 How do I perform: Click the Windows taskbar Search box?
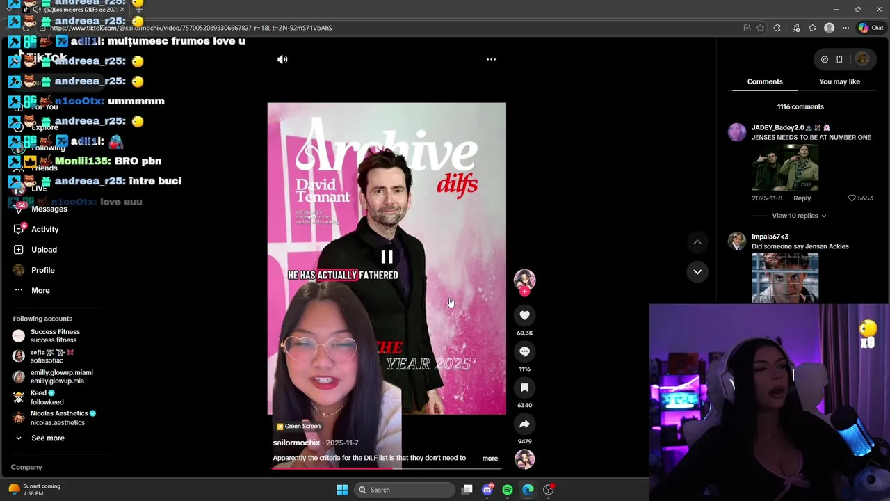(405, 490)
